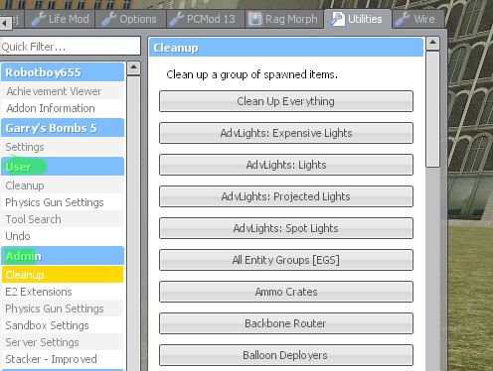Click the right panel scrollbar thumb
This screenshot has width=493, height=371.
click(x=432, y=109)
